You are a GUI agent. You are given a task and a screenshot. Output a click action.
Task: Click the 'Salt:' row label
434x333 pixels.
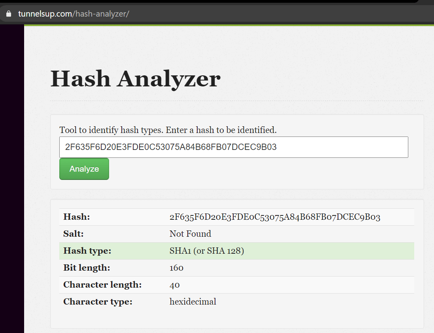74,234
